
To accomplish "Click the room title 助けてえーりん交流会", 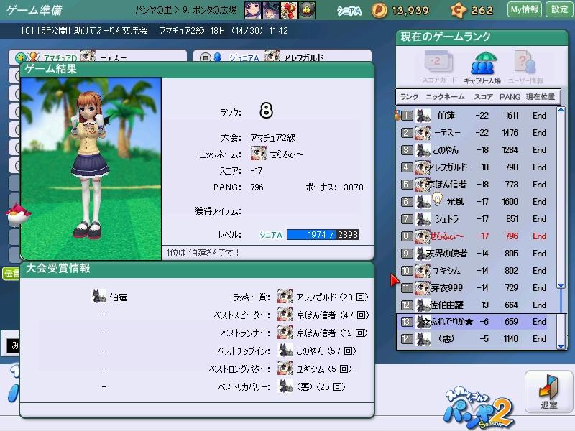I will 111,31.
